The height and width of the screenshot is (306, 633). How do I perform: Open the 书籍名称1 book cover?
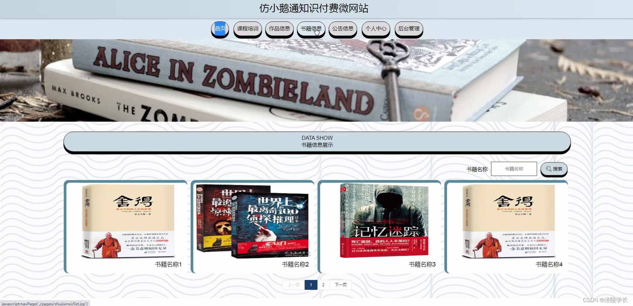click(x=128, y=221)
